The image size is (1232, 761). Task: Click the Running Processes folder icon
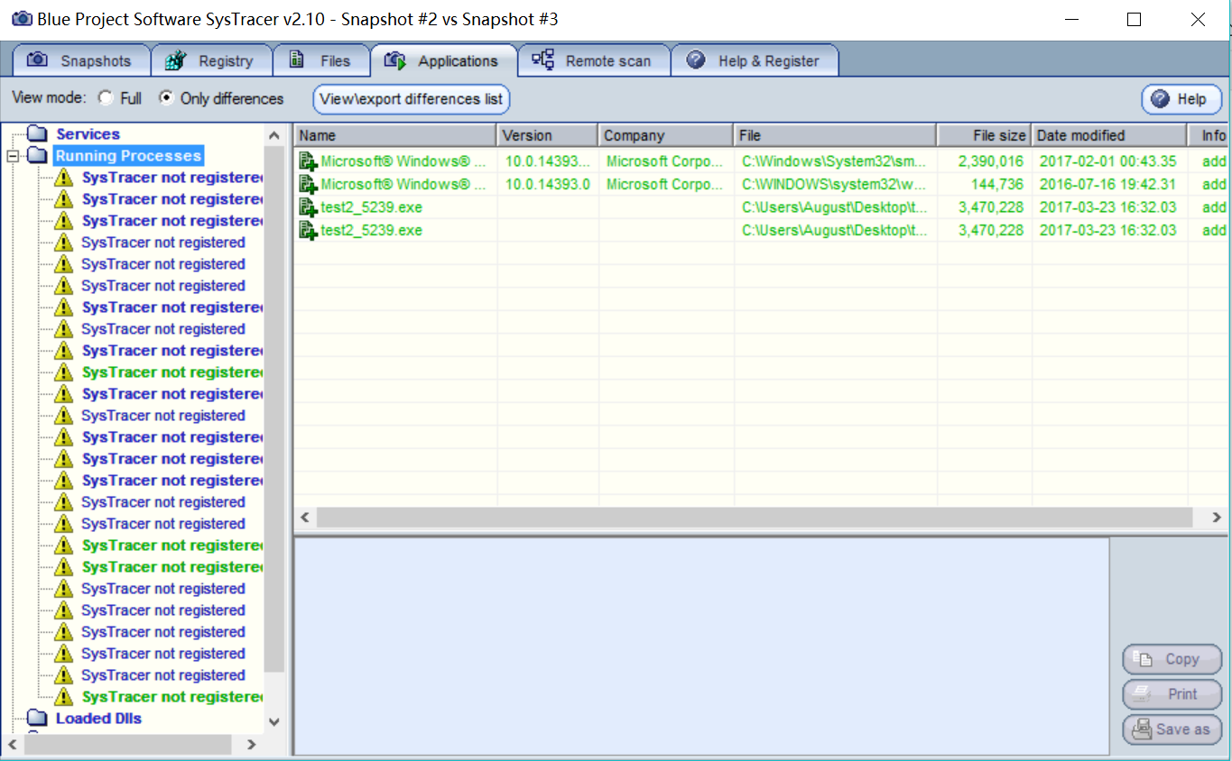pos(37,155)
